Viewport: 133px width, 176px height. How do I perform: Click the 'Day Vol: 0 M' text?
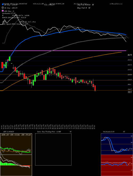click(84, 8)
